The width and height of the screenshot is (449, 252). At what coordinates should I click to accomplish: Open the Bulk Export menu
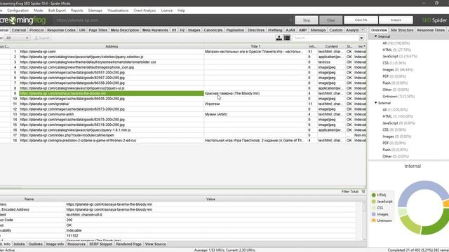pyautogui.click(x=57, y=10)
